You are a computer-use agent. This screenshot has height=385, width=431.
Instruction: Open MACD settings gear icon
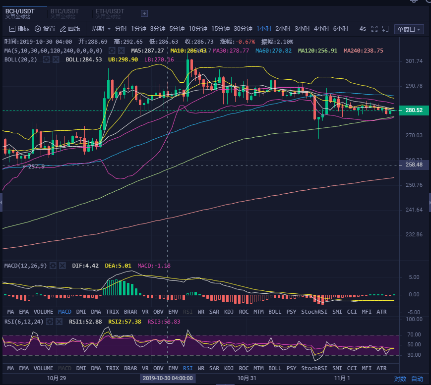point(53,266)
